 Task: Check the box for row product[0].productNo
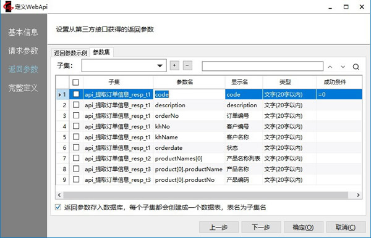pos(76,179)
